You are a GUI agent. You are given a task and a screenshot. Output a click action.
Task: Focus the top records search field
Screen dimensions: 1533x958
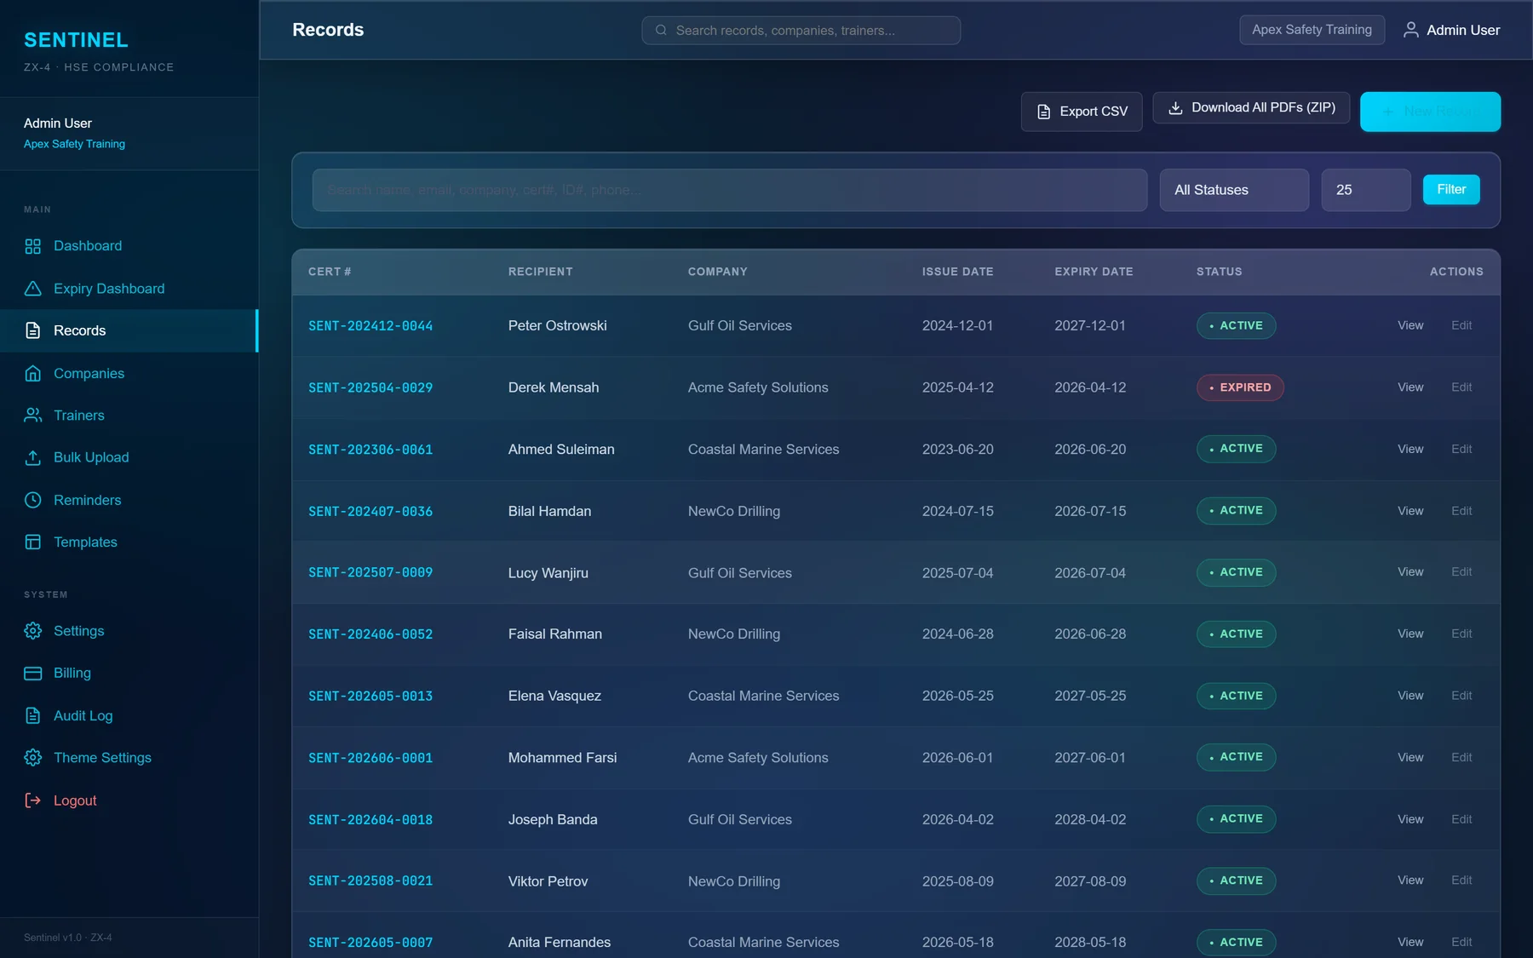[801, 31]
